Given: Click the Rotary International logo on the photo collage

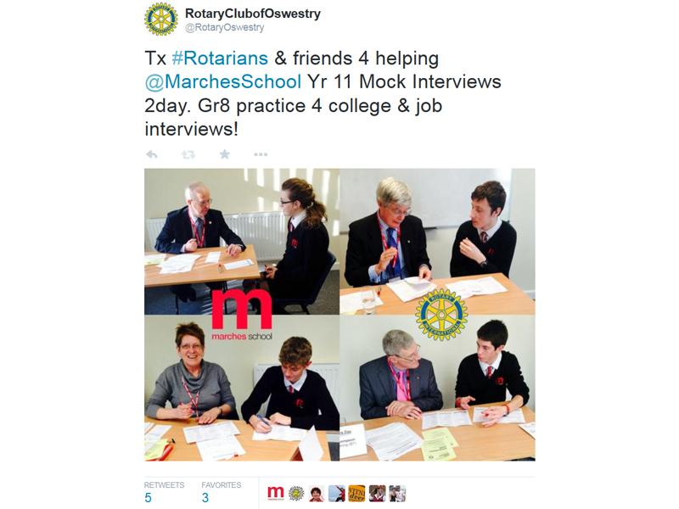Looking at the screenshot, I should pyautogui.click(x=441, y=315).
